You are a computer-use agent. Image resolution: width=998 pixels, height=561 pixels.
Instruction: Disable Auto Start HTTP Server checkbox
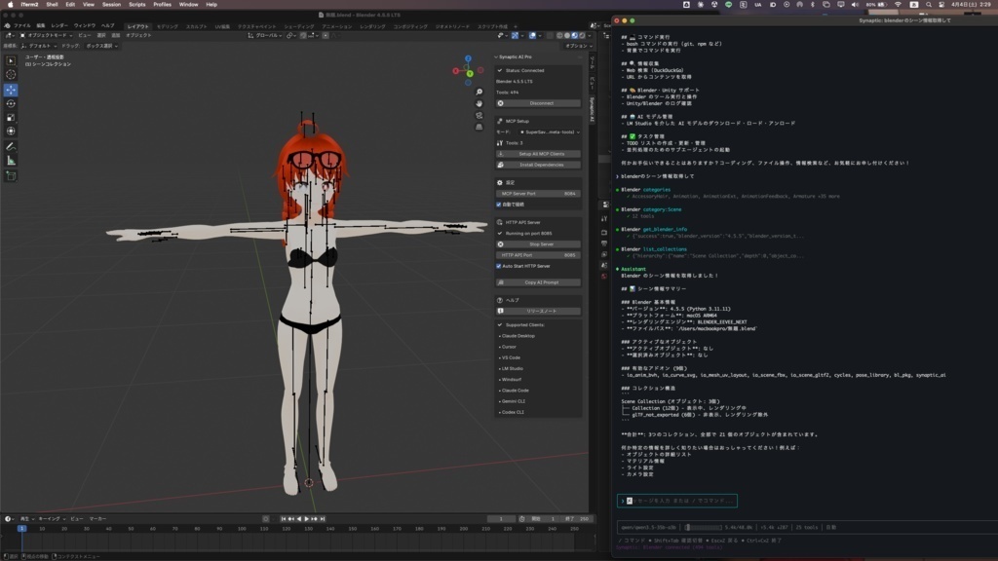(500, 265)
